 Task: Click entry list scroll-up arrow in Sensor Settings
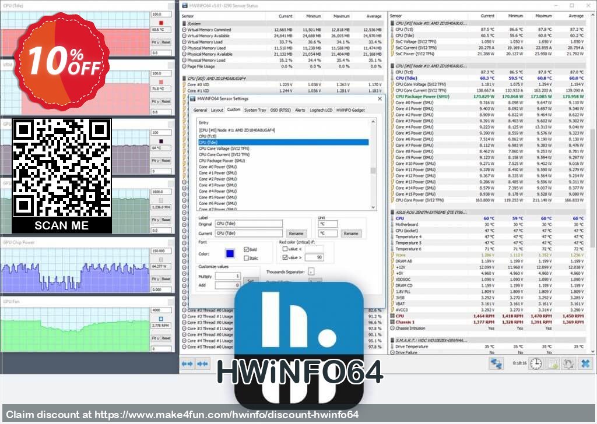point(373,122)
